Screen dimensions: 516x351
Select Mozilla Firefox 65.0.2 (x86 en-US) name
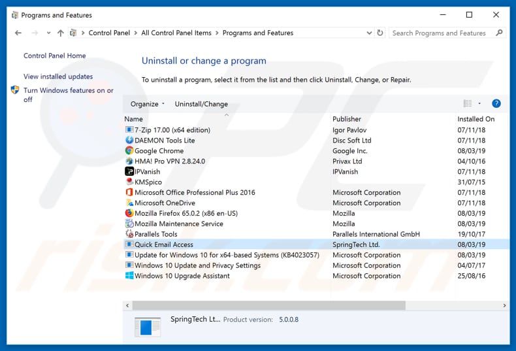(186, 213)
